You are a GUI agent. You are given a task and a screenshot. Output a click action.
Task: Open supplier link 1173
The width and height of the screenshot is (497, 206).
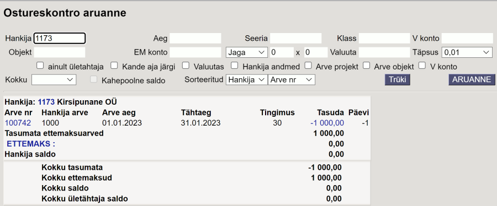point(46,102)
